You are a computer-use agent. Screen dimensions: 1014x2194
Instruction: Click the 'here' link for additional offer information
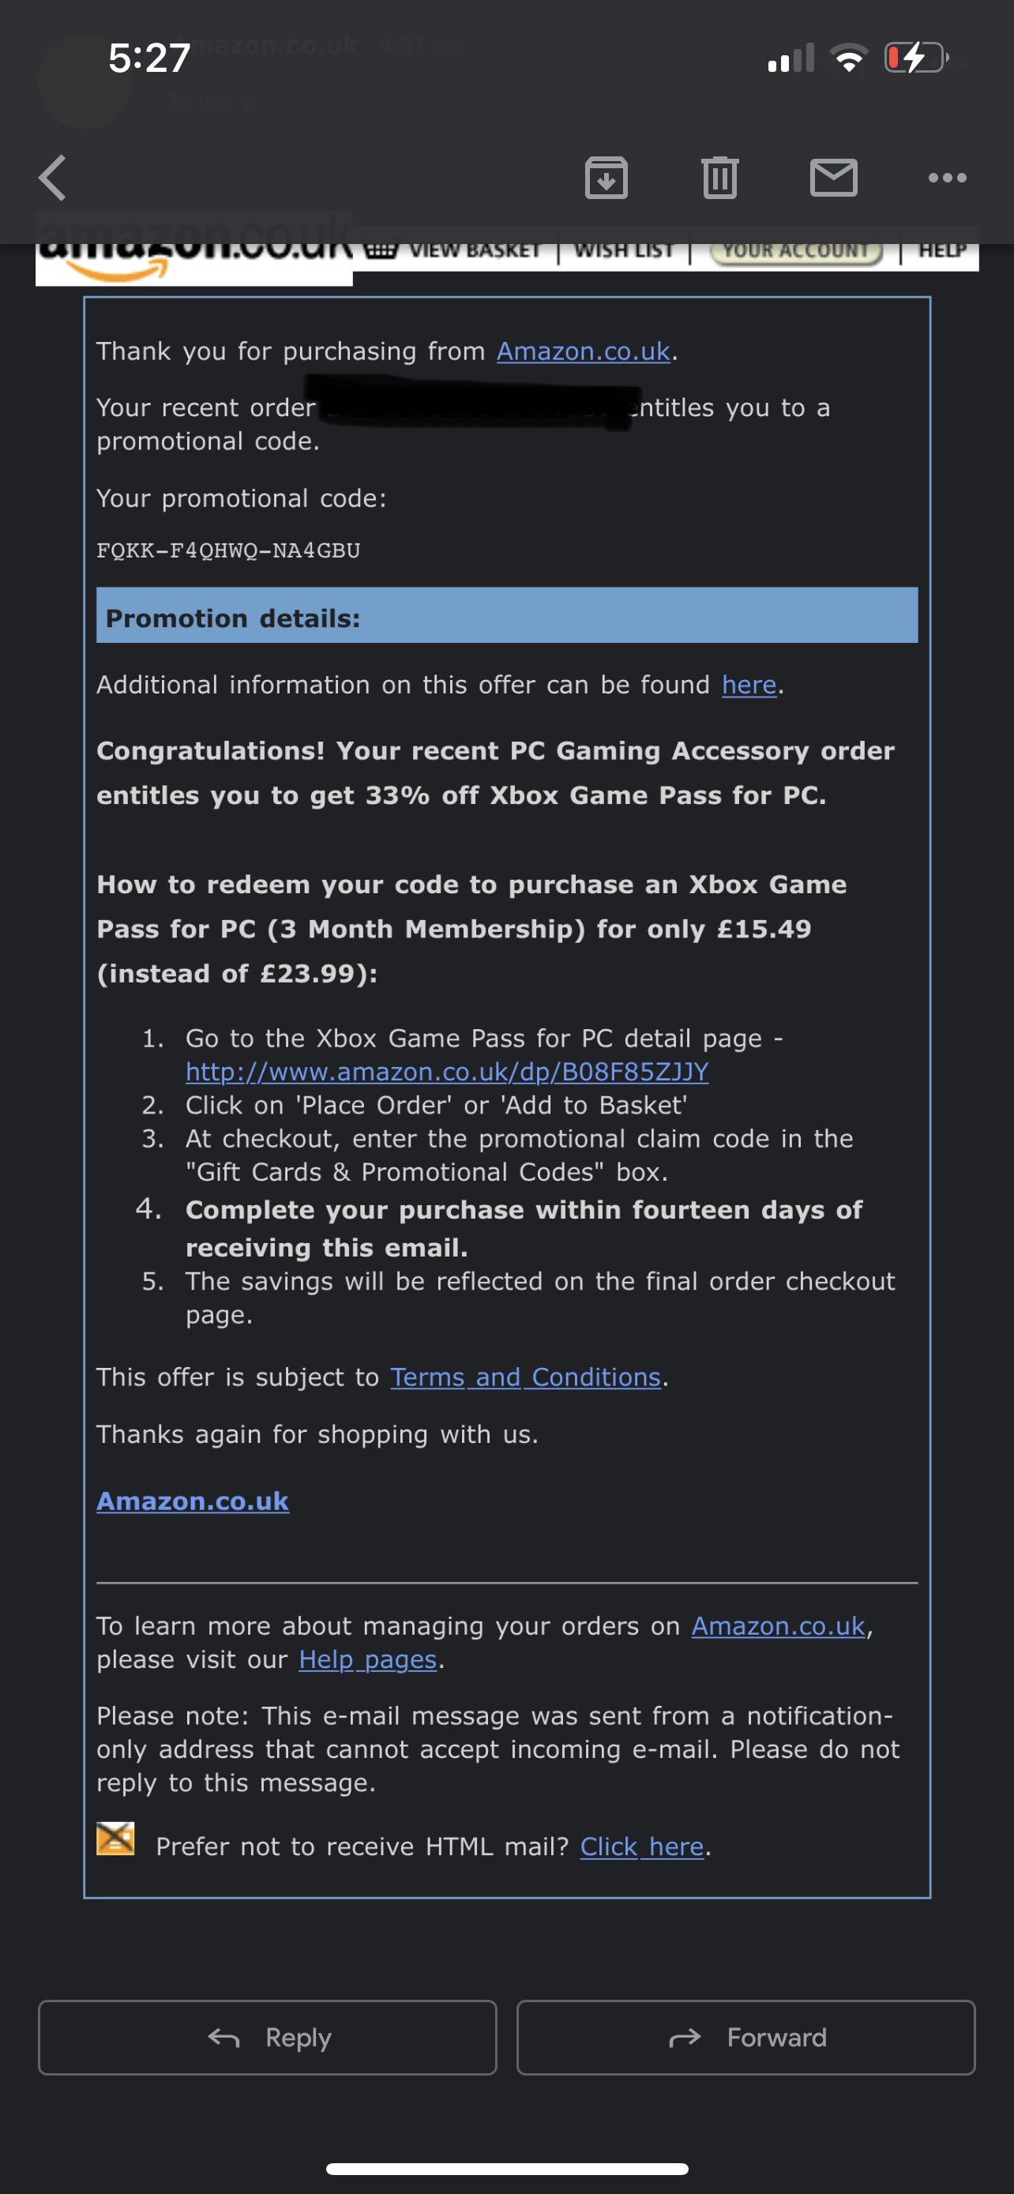click(749, 684)
